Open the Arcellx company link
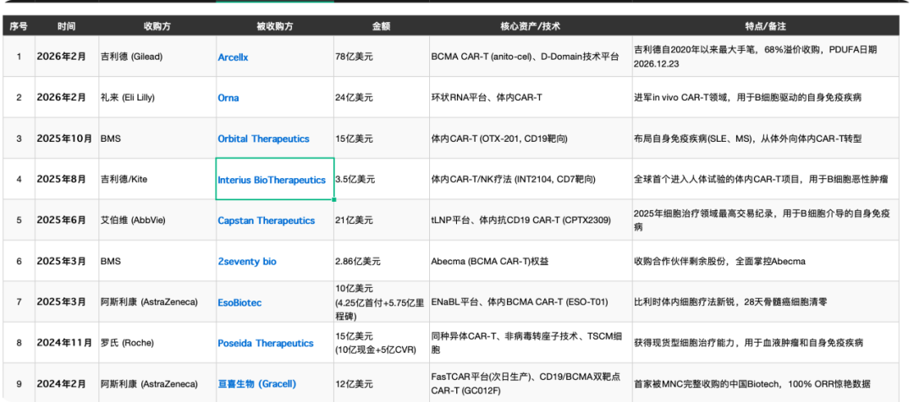 [233, 57]
